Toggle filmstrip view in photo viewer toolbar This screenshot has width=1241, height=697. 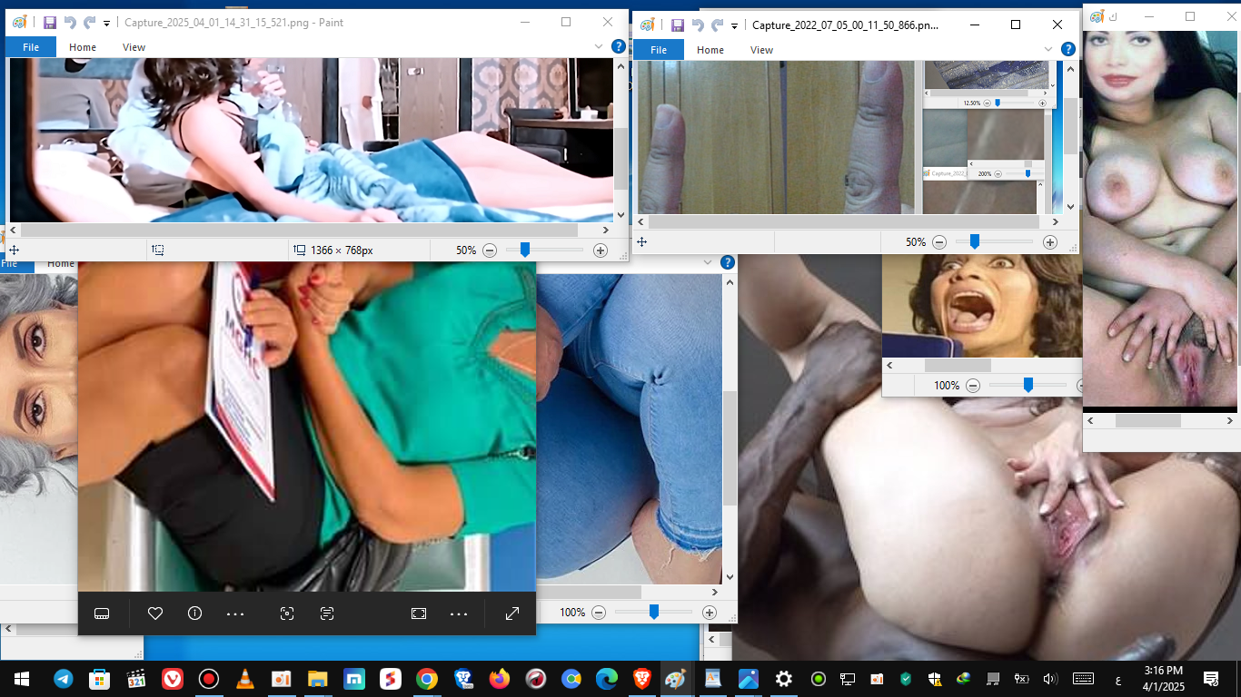[102, 614]
